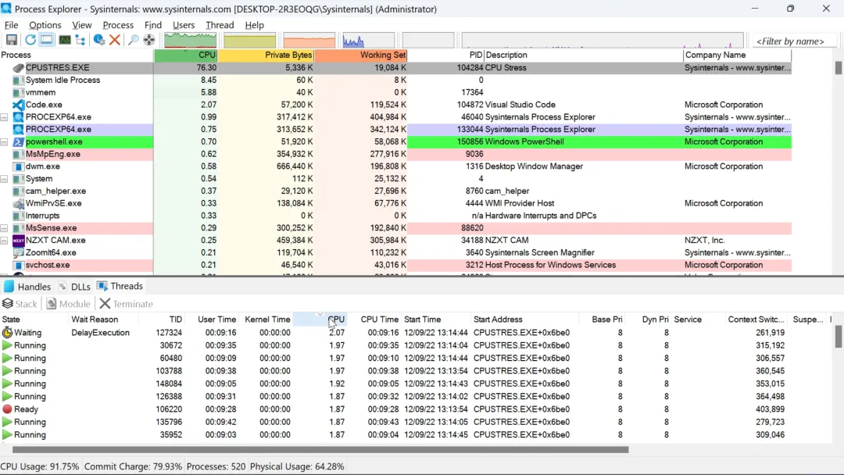Image resolution: width=844 pixels, height=475 pixels.
Task: Select the Find Window's Process crosshair icon
Action: coord(149,40)
